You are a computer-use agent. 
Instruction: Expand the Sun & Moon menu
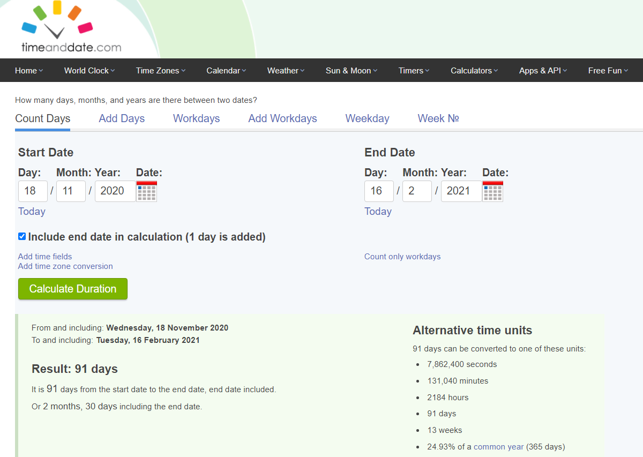click(x=351, y=71)
